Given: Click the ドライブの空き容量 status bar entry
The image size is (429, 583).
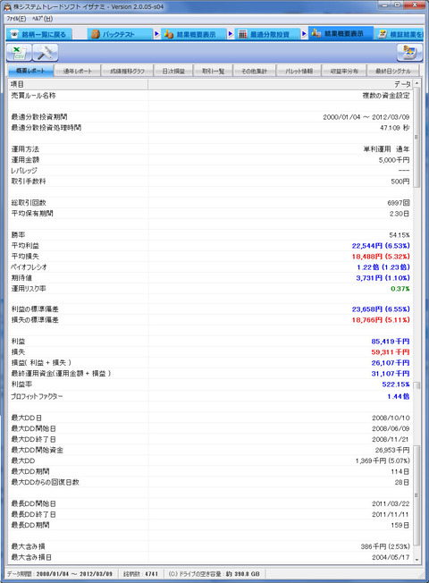Looking at the screenshot, I should [x=214, y=574].
